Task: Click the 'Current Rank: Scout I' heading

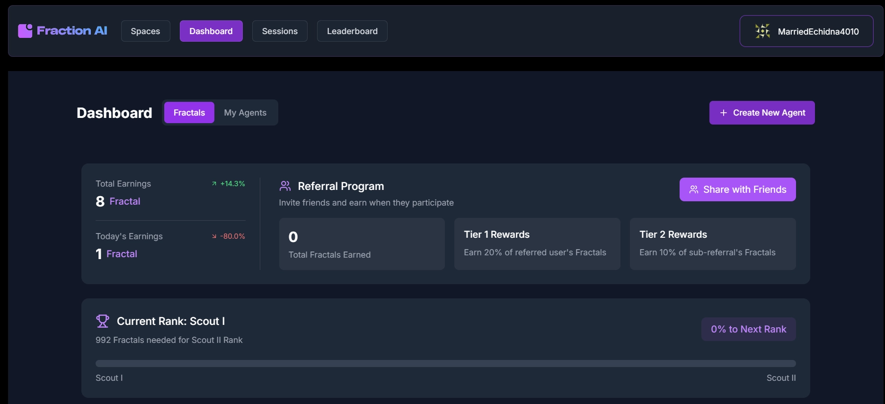Action: coord(171,321)
